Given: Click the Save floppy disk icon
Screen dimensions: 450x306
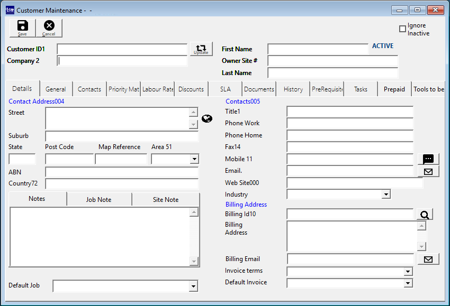Looking at the screenshot, I should (22, 27).
